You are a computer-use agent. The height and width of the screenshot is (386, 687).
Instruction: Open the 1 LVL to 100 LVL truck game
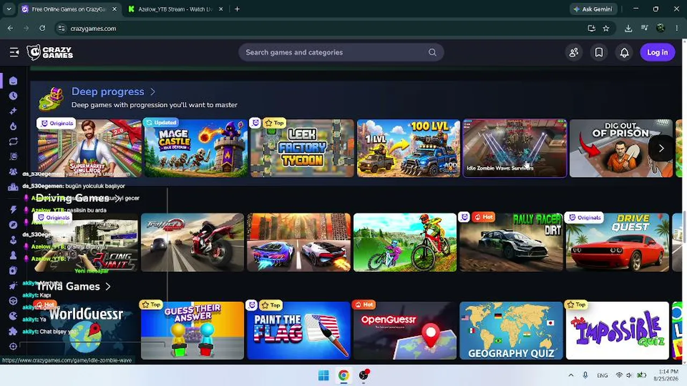pos(408,149)
